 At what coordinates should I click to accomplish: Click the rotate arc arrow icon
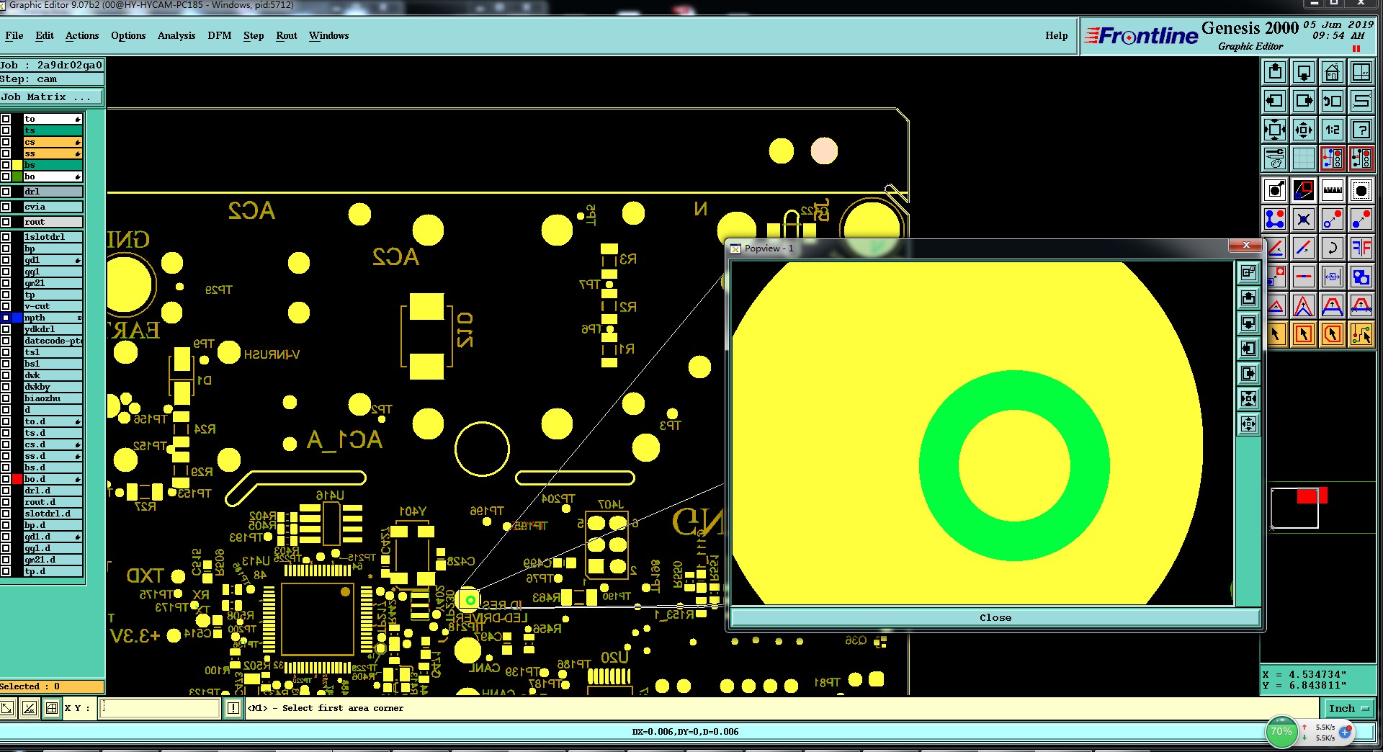coord(1333,249)
